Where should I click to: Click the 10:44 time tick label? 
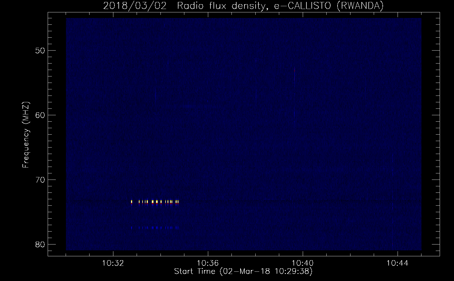[398, 263]
